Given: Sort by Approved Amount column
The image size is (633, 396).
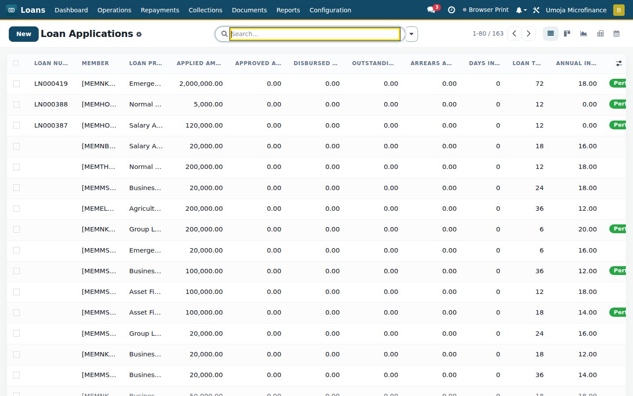Looking at the screenshot, I should (258, 63).
